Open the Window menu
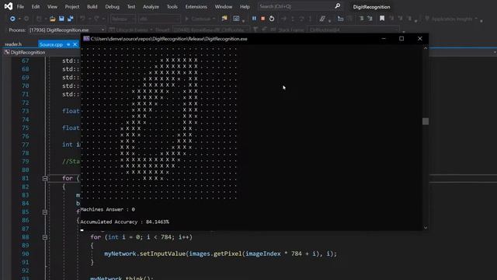The width and height of the screenshot is (497, 280). (224, 7)
